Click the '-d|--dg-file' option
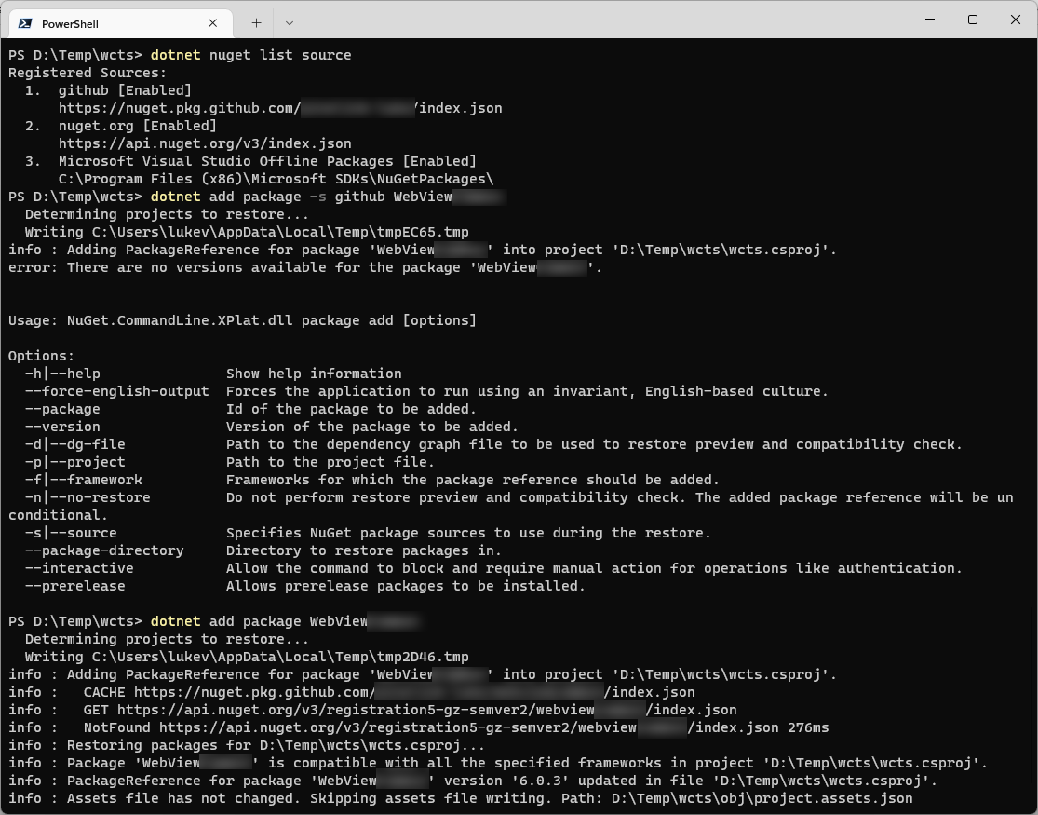 [x=74, y=444]
